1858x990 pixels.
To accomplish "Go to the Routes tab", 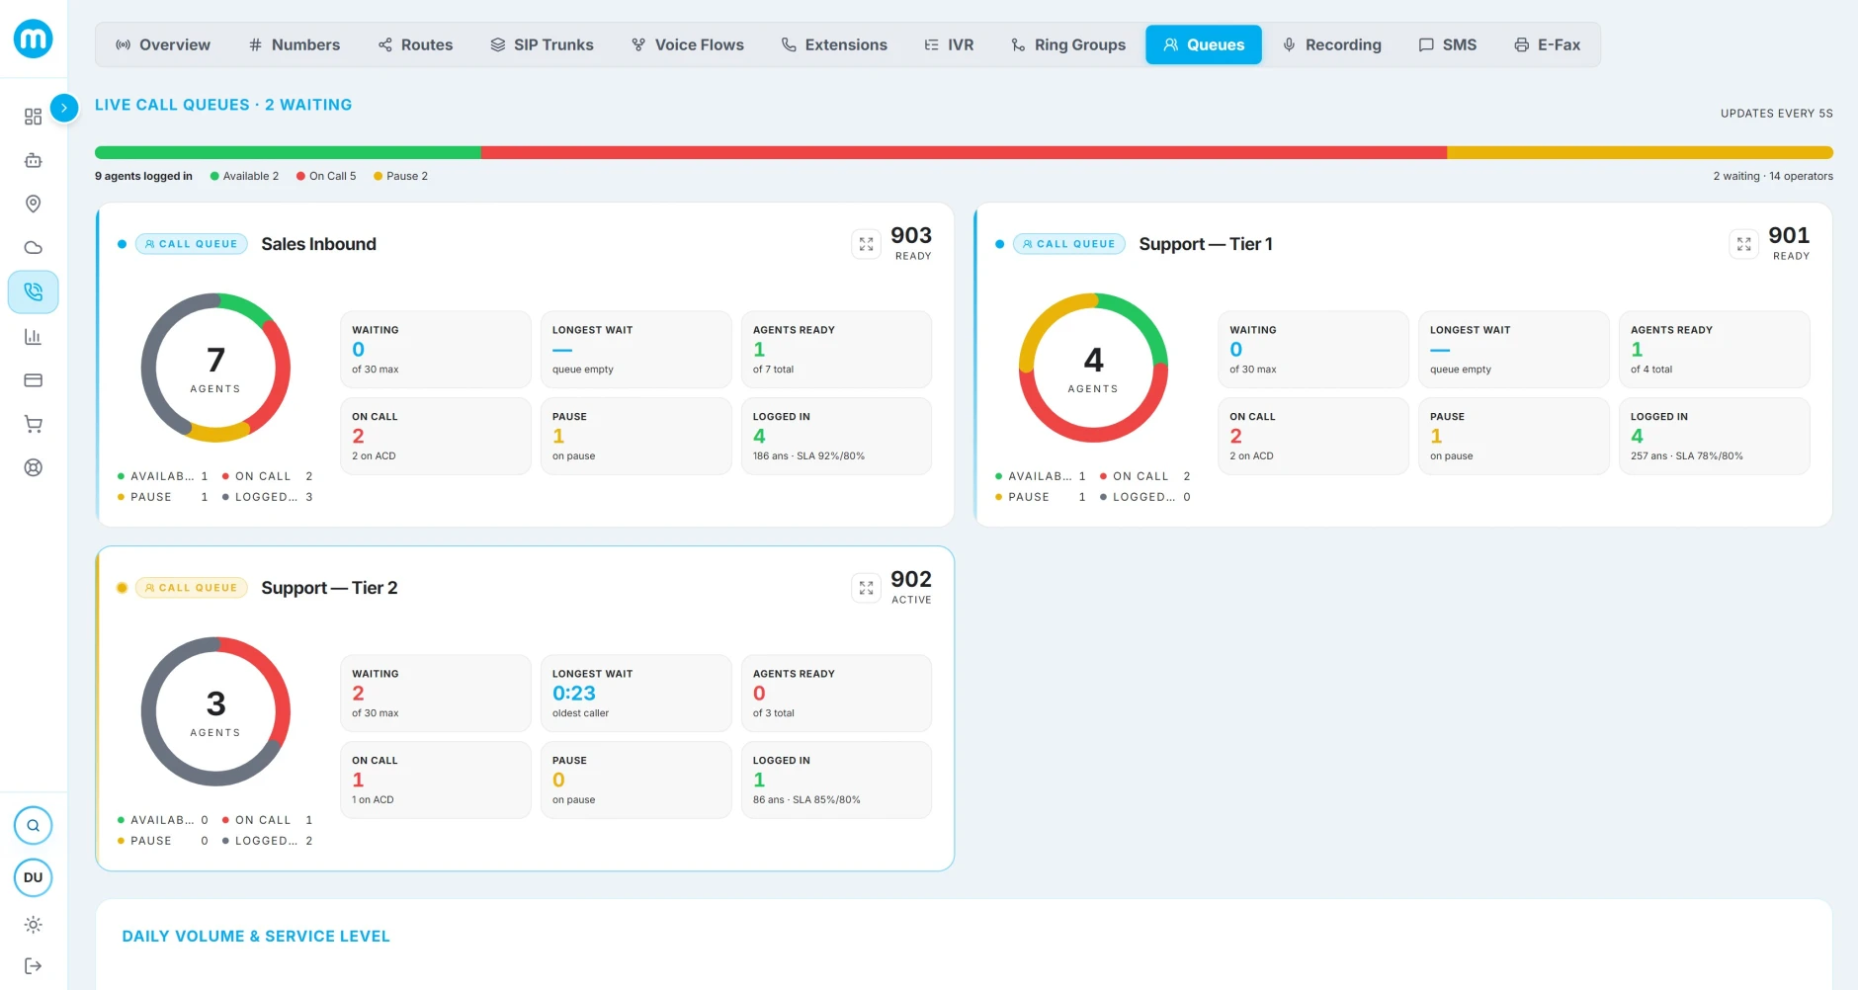I will 415,44.
